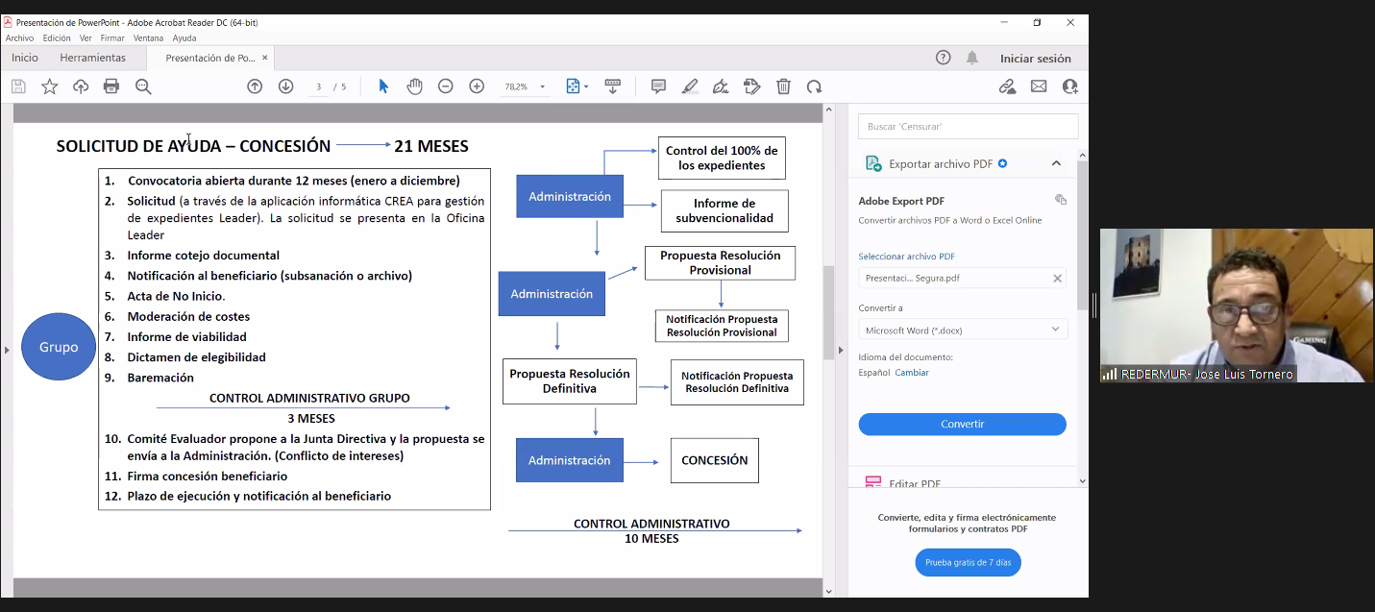Click the zoom in plus icon
Image resolution: width=1375 pixels, height=612 pixels.
point(477,86)
